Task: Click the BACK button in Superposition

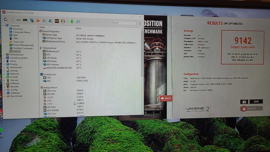Action: (x=166, y=98)
